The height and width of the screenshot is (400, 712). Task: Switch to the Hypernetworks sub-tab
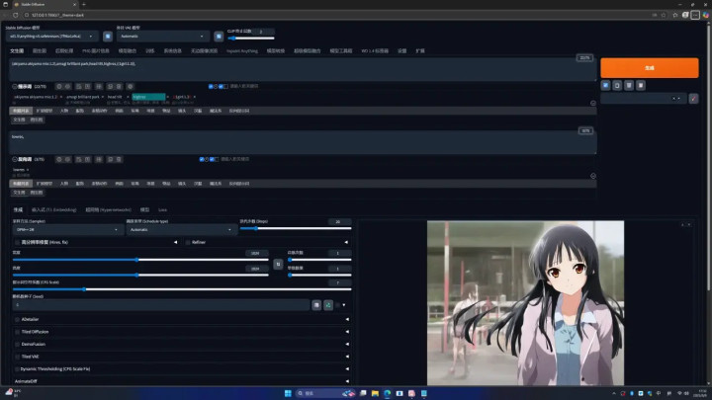[x=108, y=210]
